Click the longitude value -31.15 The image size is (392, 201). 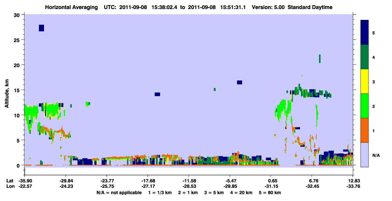point(271,186)
